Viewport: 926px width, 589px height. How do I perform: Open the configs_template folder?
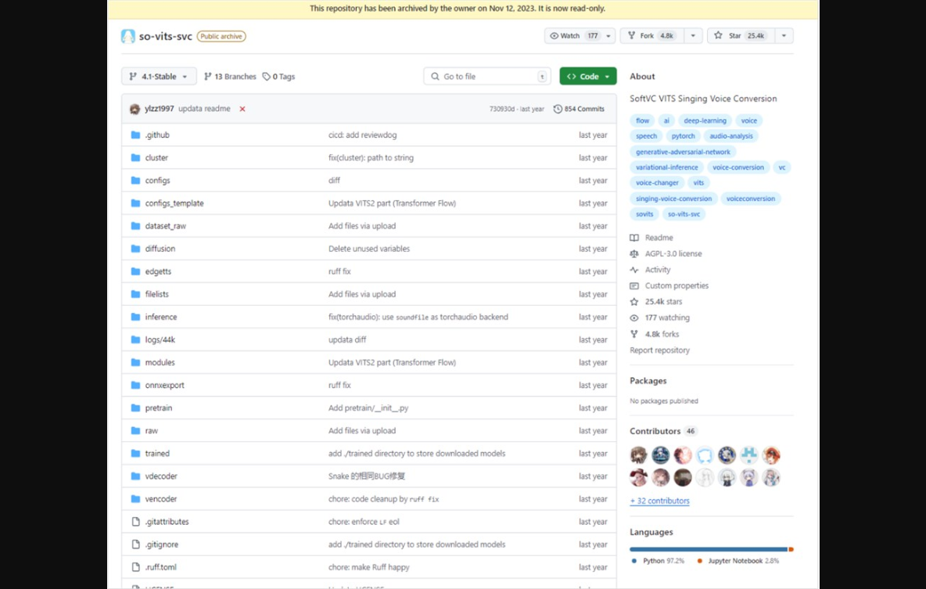(x=174, y=203)
